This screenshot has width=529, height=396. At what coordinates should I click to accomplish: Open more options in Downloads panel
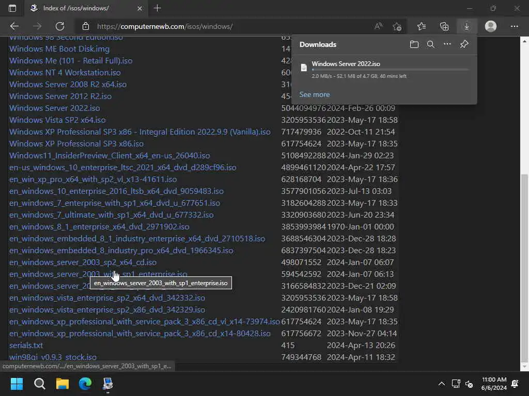click(x=447, y=44)
